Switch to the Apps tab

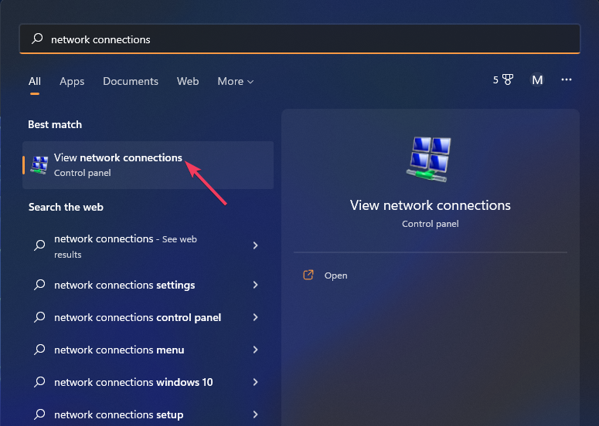pyautogui.click(x=72, y=81)
